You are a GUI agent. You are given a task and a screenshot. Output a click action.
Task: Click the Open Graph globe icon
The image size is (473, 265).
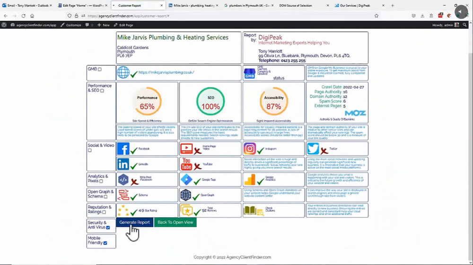point(186,195)
